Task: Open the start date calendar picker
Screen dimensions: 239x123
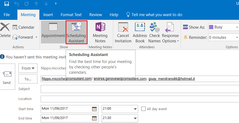Action: 94,109
